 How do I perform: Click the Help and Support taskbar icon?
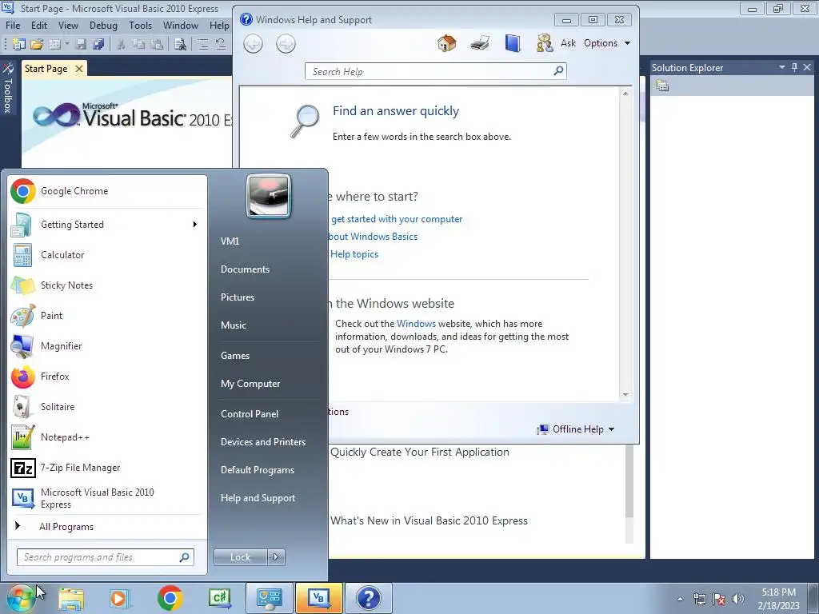point(368,598)
